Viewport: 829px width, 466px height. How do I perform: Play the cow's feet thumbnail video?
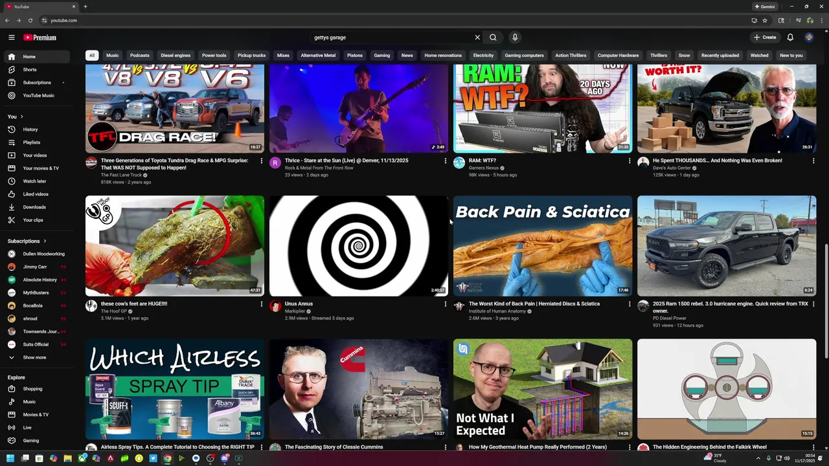pos(175,246)
